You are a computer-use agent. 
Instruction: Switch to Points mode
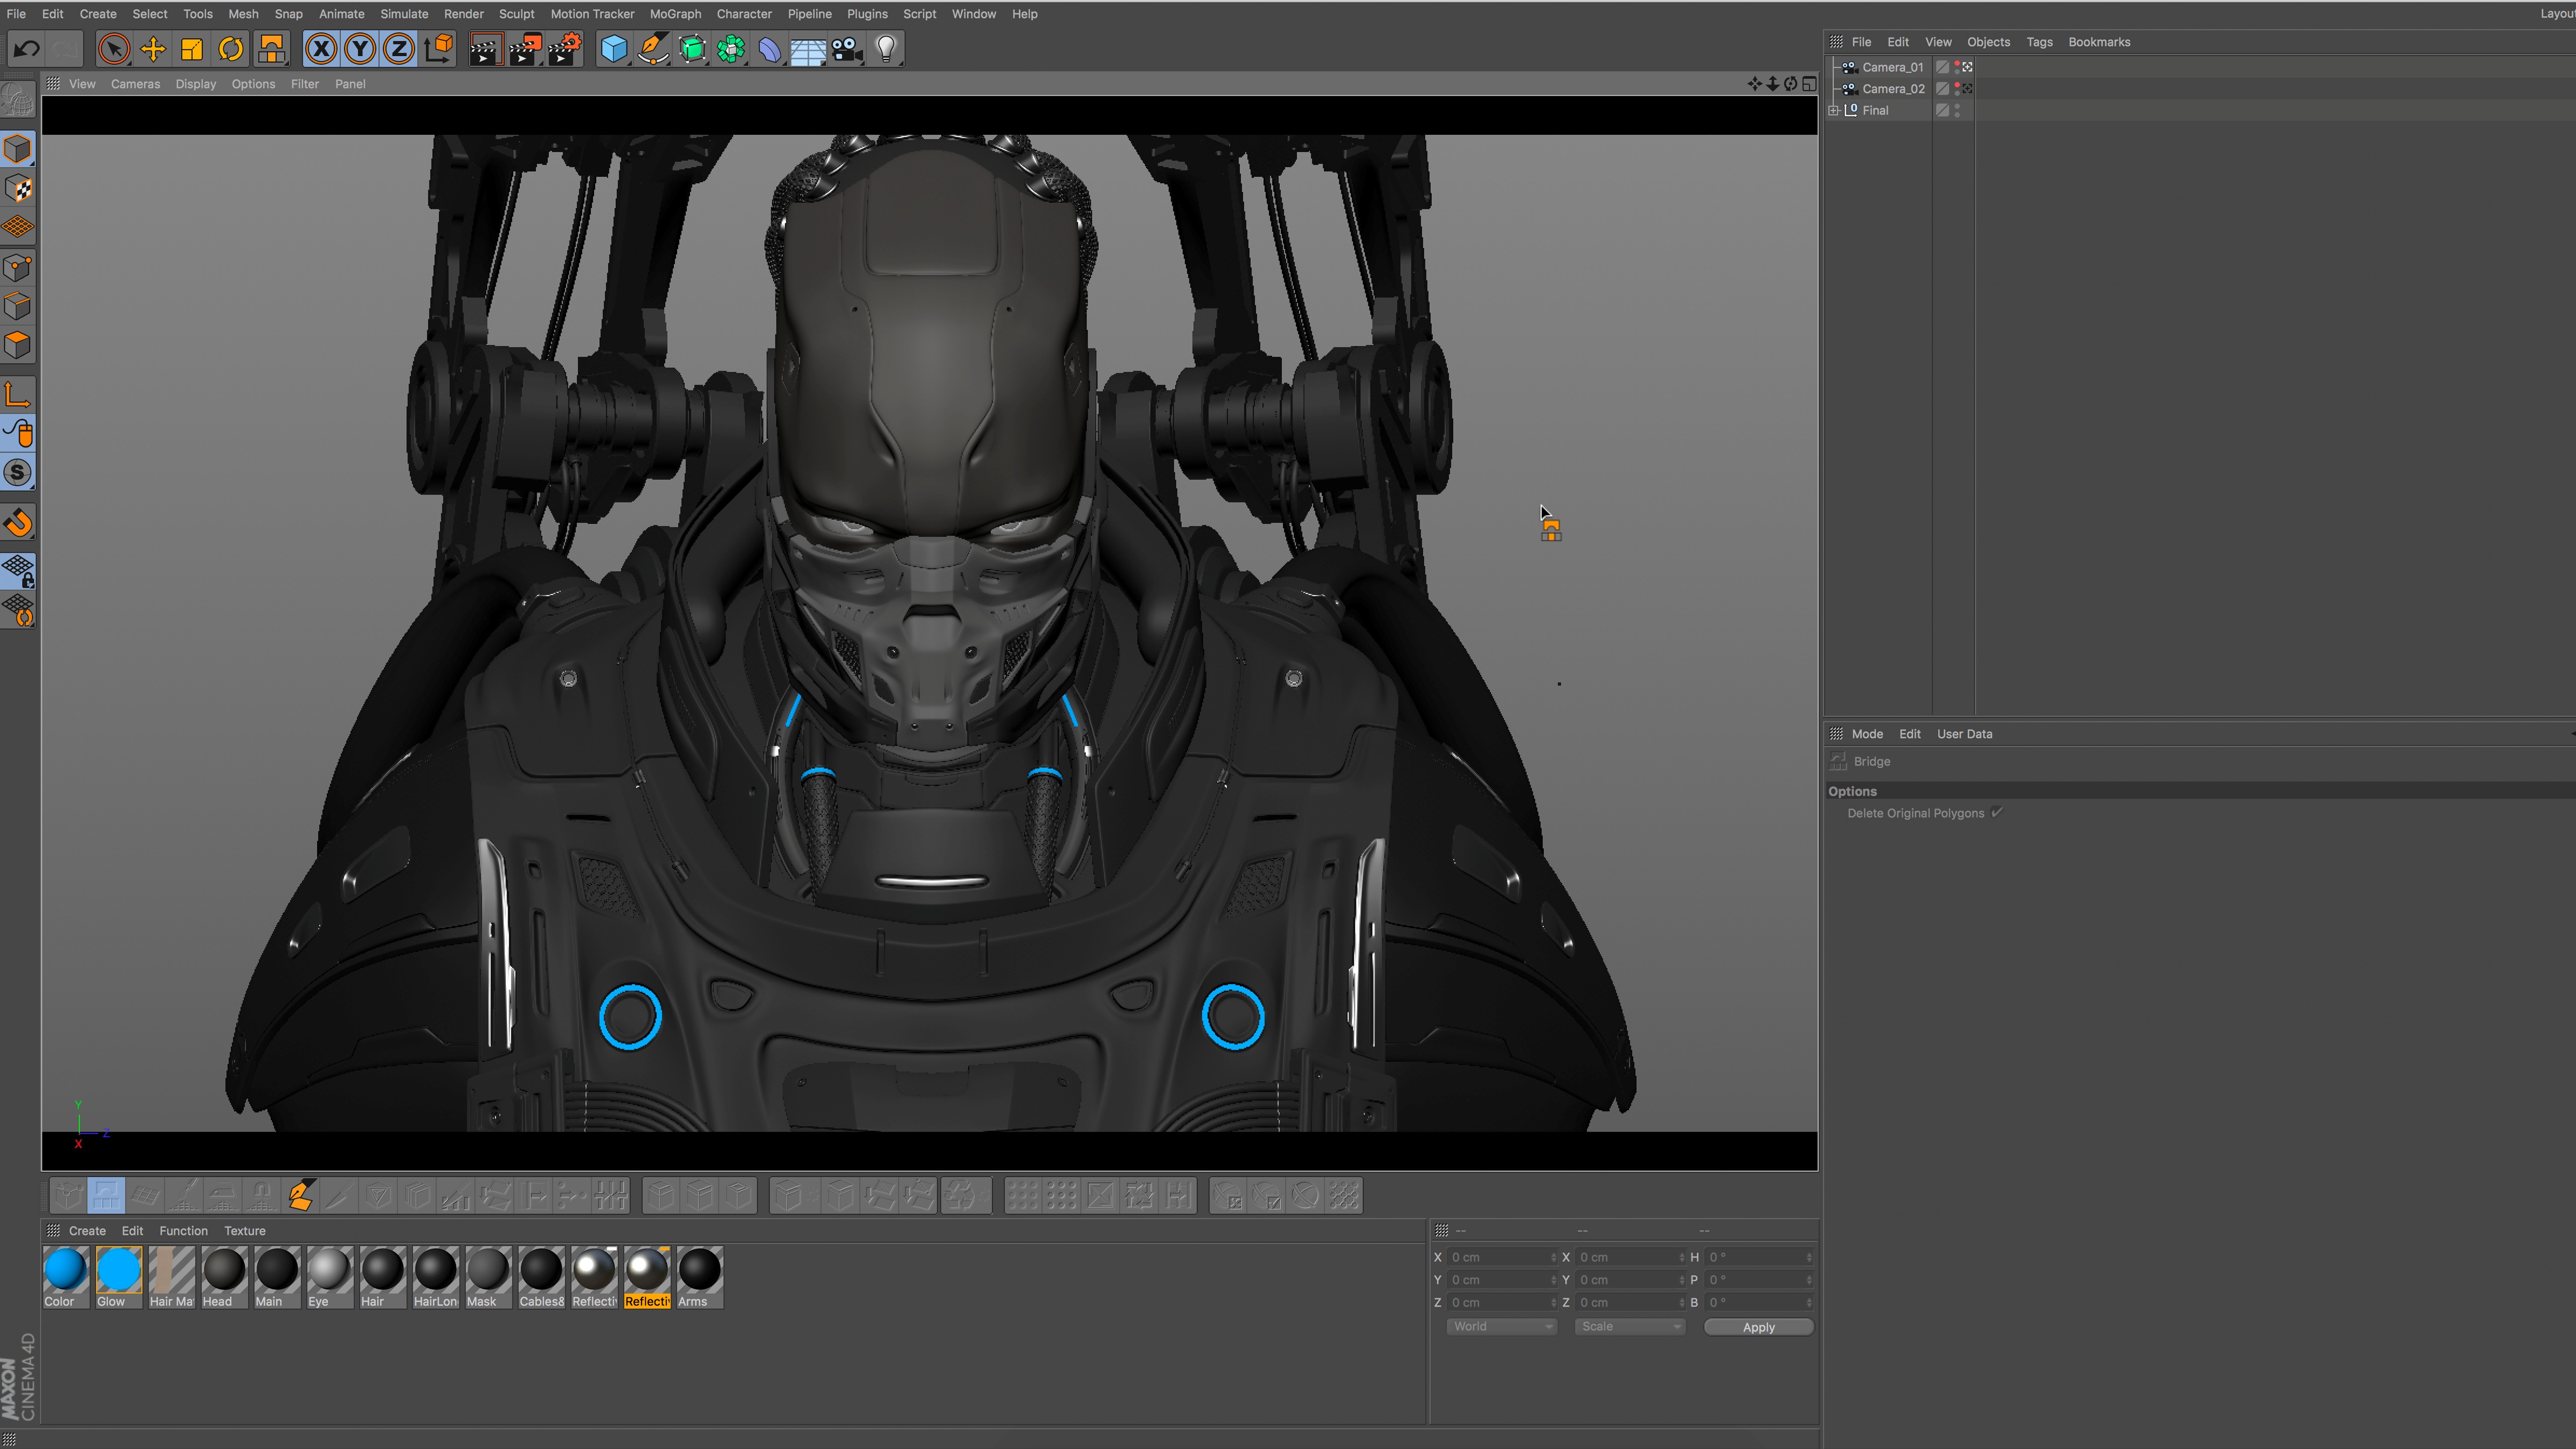click(x=18, y=267)
